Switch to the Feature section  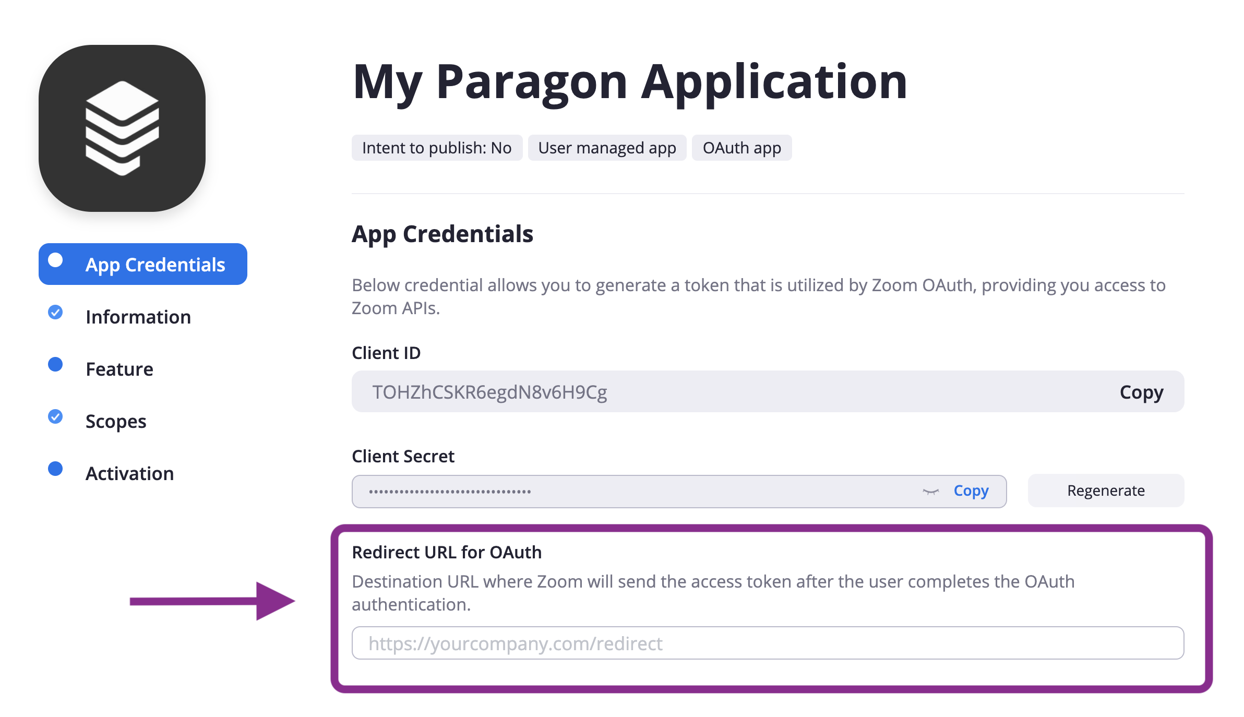(119, 369)
